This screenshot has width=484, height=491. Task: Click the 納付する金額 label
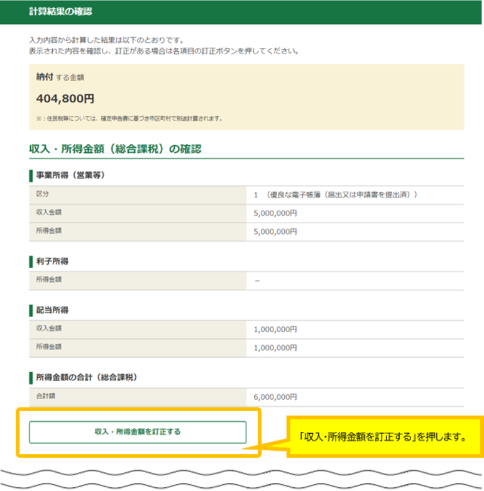coord(60,77)
